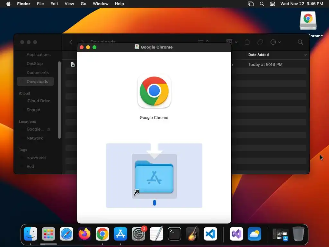Image resolution: width=329 pixels, height=247 pixels.
Task: Click the Finder sidebar scrollbar
Action: [59, 100]
